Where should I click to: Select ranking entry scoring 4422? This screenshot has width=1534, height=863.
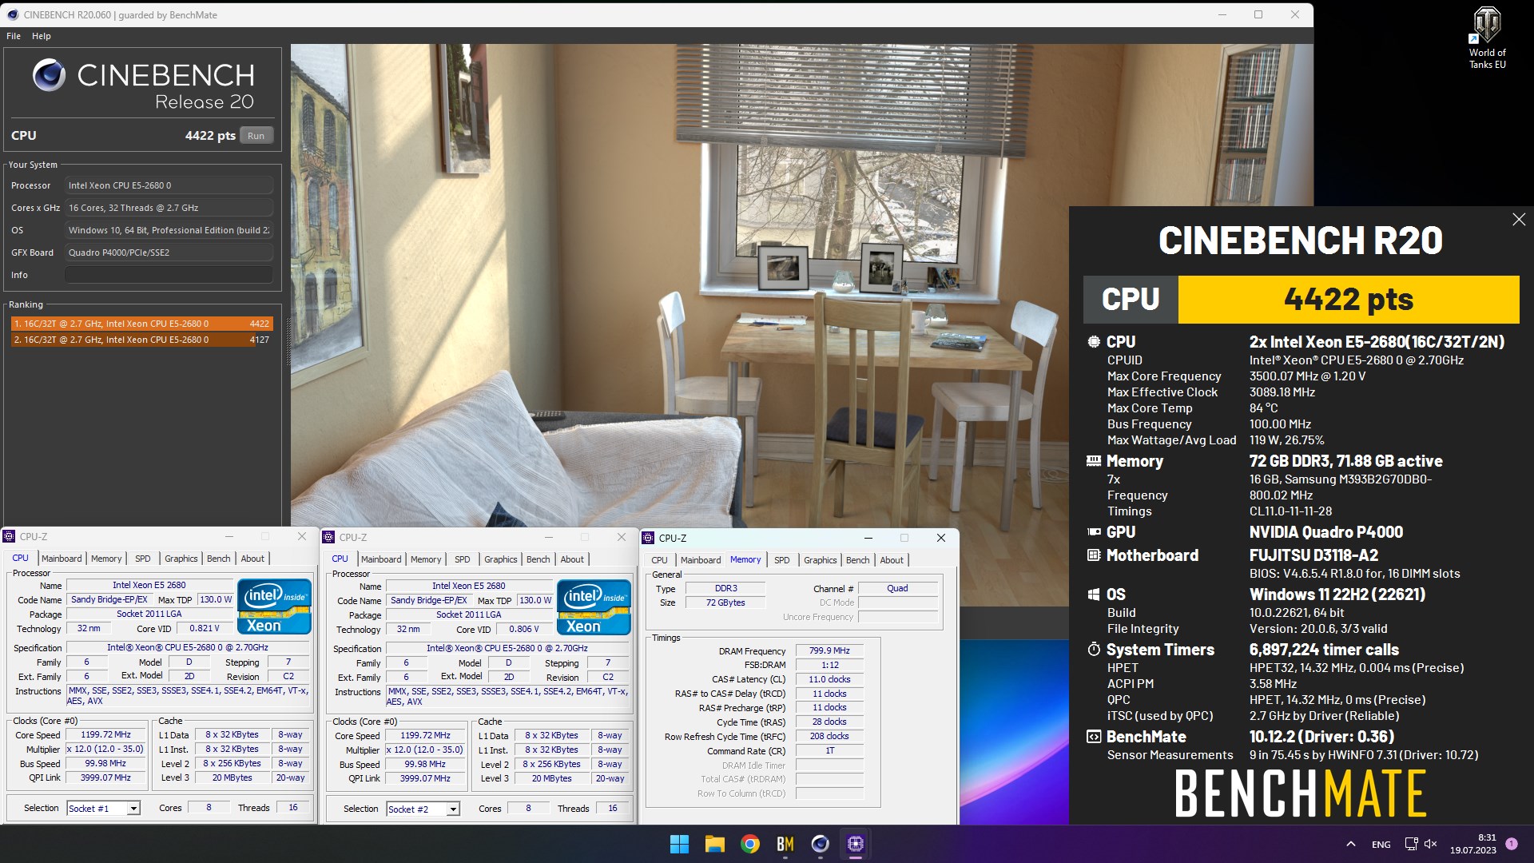tap(141, 324)
